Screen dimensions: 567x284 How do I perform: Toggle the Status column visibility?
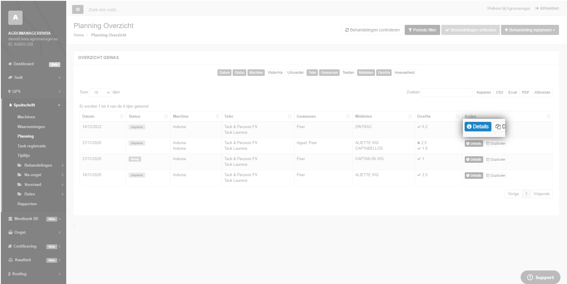239,72
